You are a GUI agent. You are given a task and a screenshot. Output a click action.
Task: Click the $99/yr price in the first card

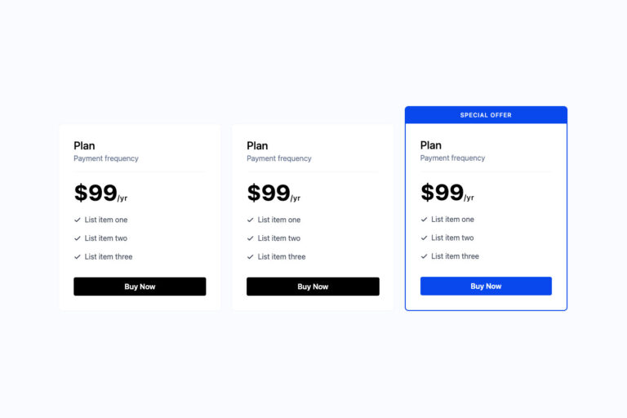click(100, 193)
